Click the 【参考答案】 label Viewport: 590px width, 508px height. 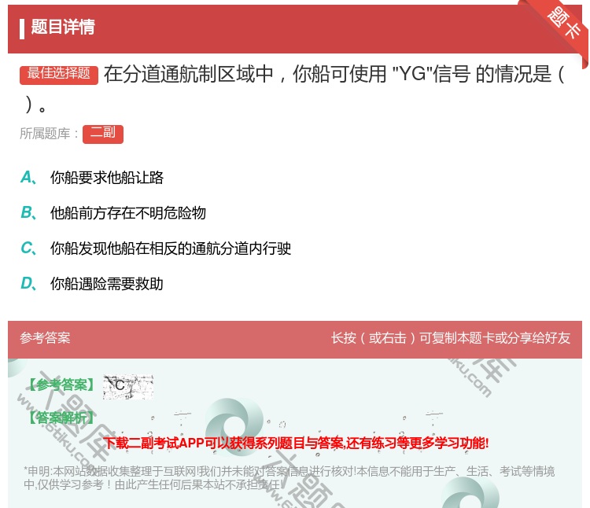click(62, 385)
